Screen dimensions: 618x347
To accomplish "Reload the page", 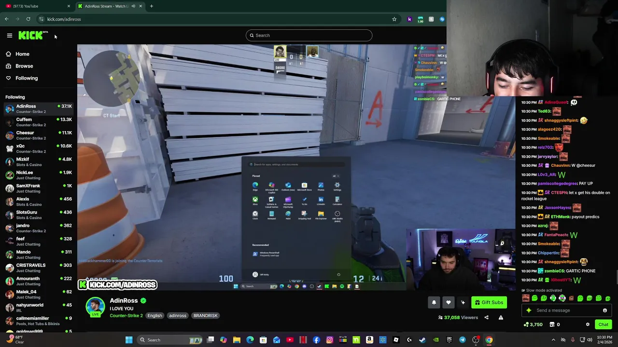I will 28,19.
